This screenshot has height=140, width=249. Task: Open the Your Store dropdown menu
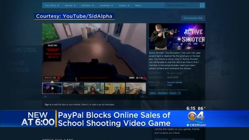(52, 5)
